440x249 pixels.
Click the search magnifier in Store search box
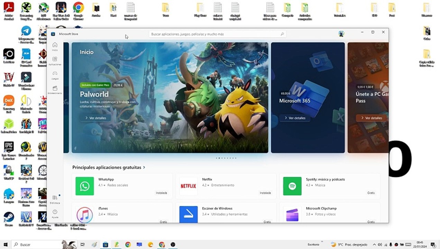(282, 34)
